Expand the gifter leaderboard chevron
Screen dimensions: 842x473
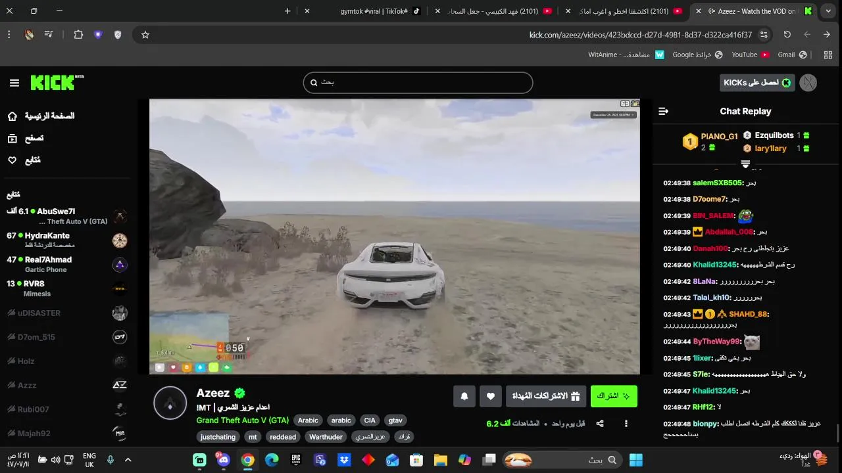(745, 164)
